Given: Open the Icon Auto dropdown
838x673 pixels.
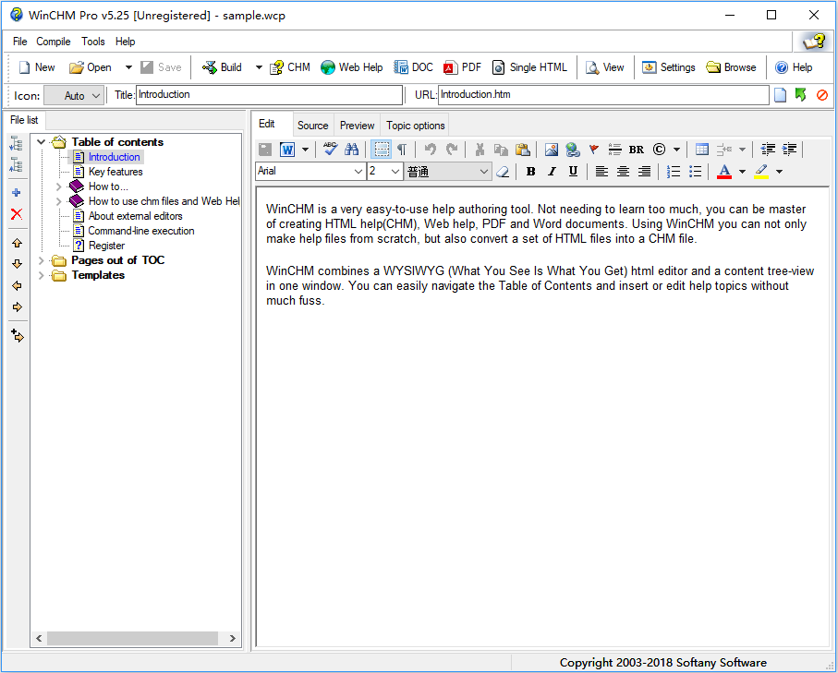Looking at the screenshot, I should click(x=74, y=96).
